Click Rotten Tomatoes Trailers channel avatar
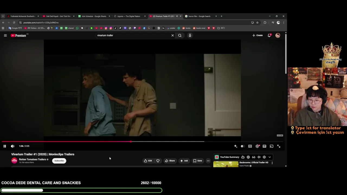Viewport: 347px width, 195px height. [14, 161]
